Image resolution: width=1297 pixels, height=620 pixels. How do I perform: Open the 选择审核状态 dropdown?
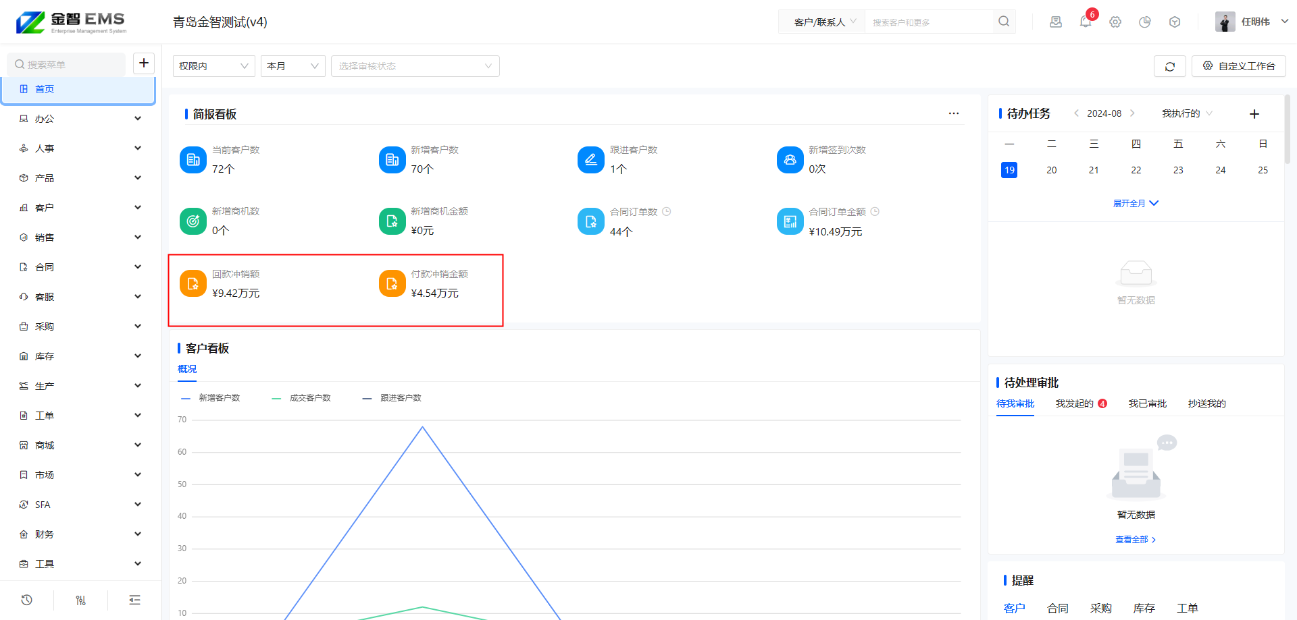click(x=415, y=66)
